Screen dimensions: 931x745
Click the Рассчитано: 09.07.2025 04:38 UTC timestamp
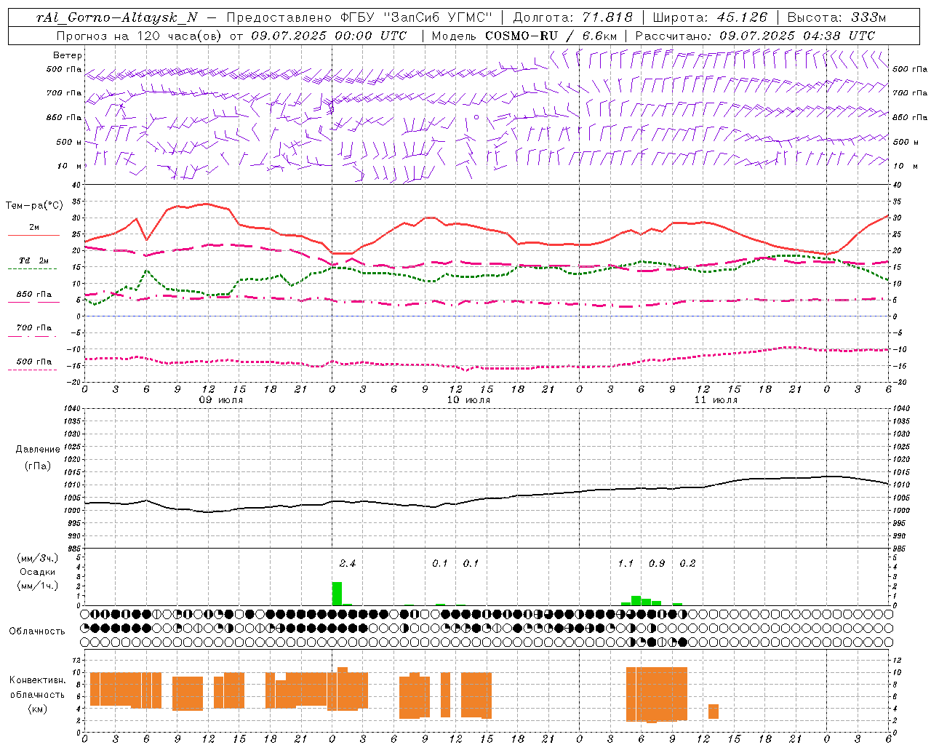point(755,36)
